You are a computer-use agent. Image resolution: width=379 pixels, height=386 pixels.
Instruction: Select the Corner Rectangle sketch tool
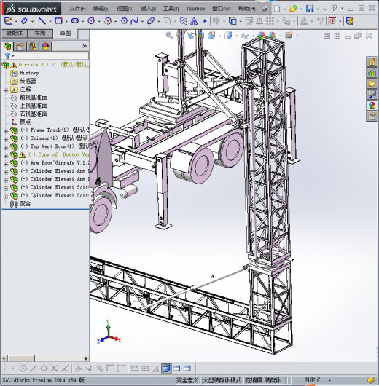(x=58, y=21)
